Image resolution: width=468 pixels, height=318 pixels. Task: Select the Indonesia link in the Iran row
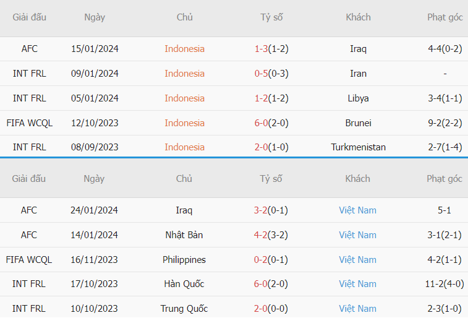click(x=184, y=74)
